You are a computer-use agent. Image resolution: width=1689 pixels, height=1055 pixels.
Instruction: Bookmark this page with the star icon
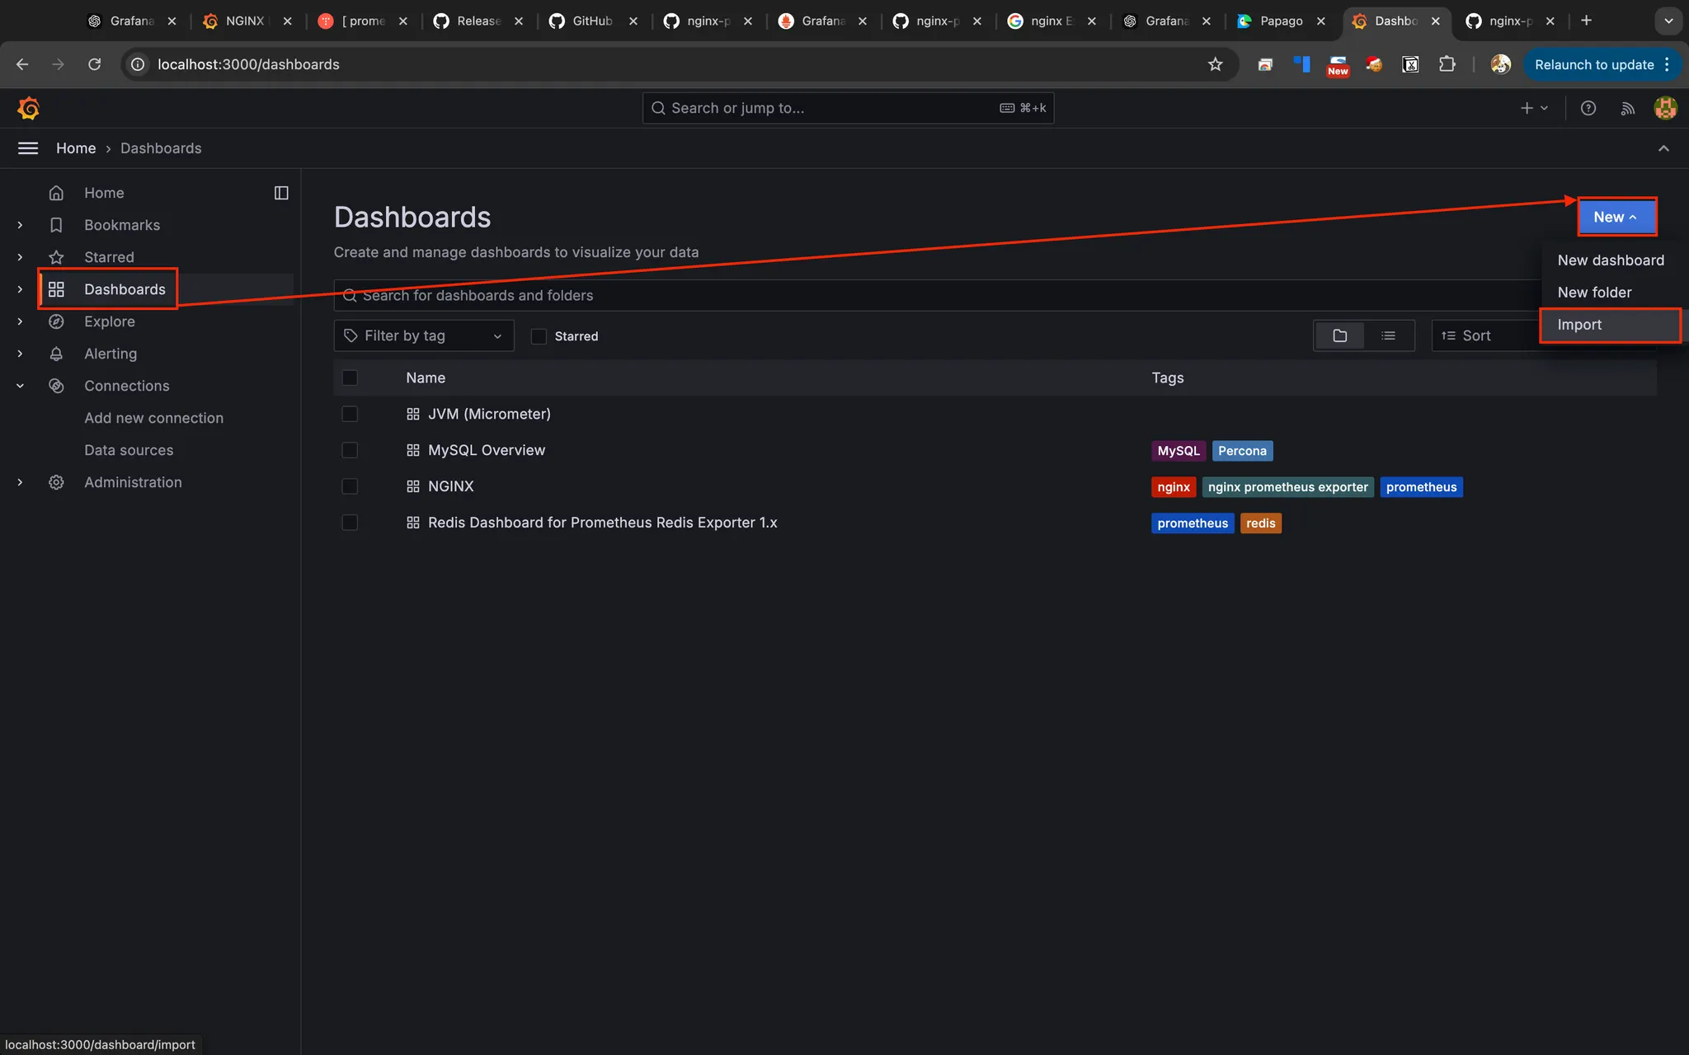[x=1215, y=64]
